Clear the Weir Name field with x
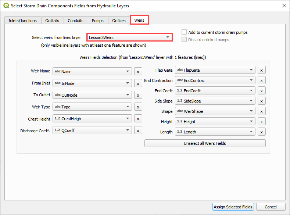Screen dimensions: 290x215 click(x=138, y=72)
